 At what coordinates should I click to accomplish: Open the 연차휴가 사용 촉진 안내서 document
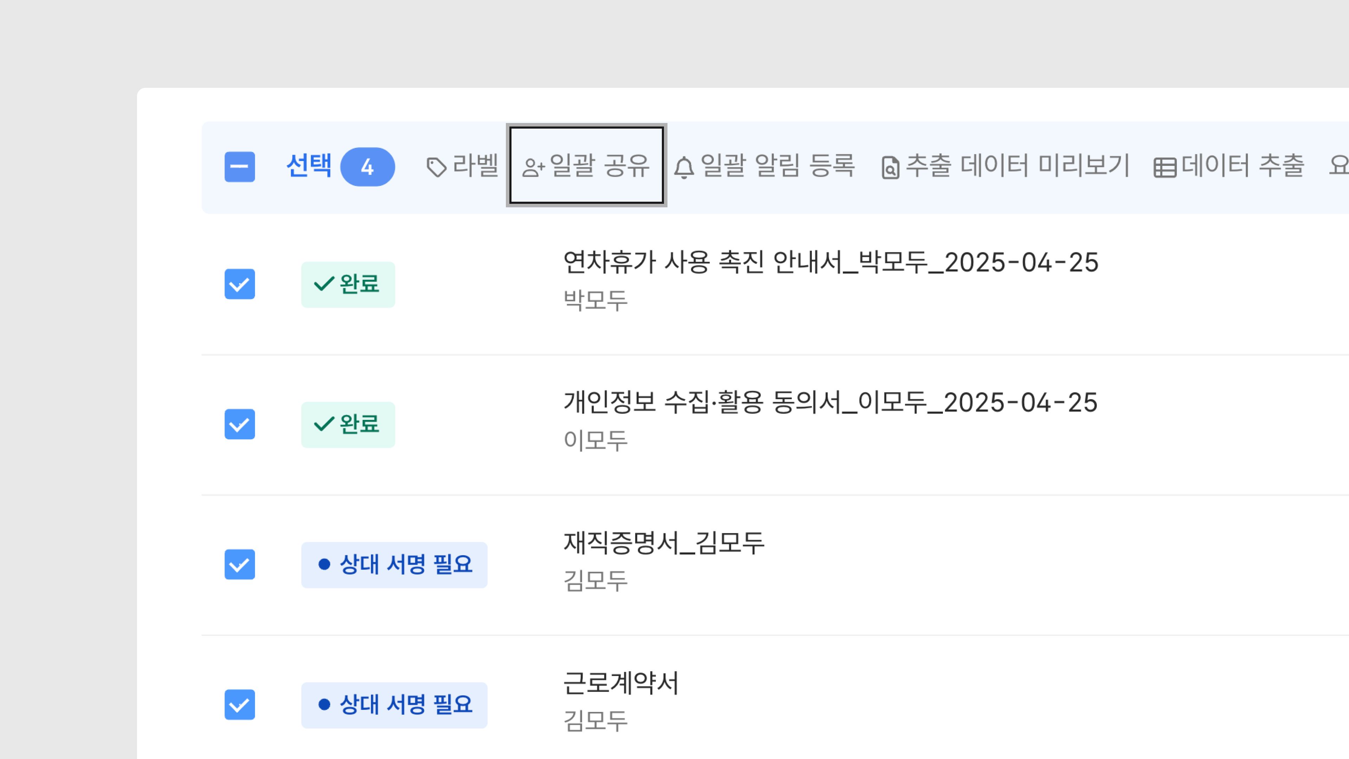click(x=830, y=262)
